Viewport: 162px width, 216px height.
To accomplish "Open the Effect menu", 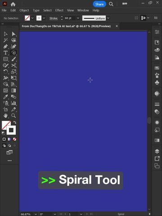I will [59, 10].
